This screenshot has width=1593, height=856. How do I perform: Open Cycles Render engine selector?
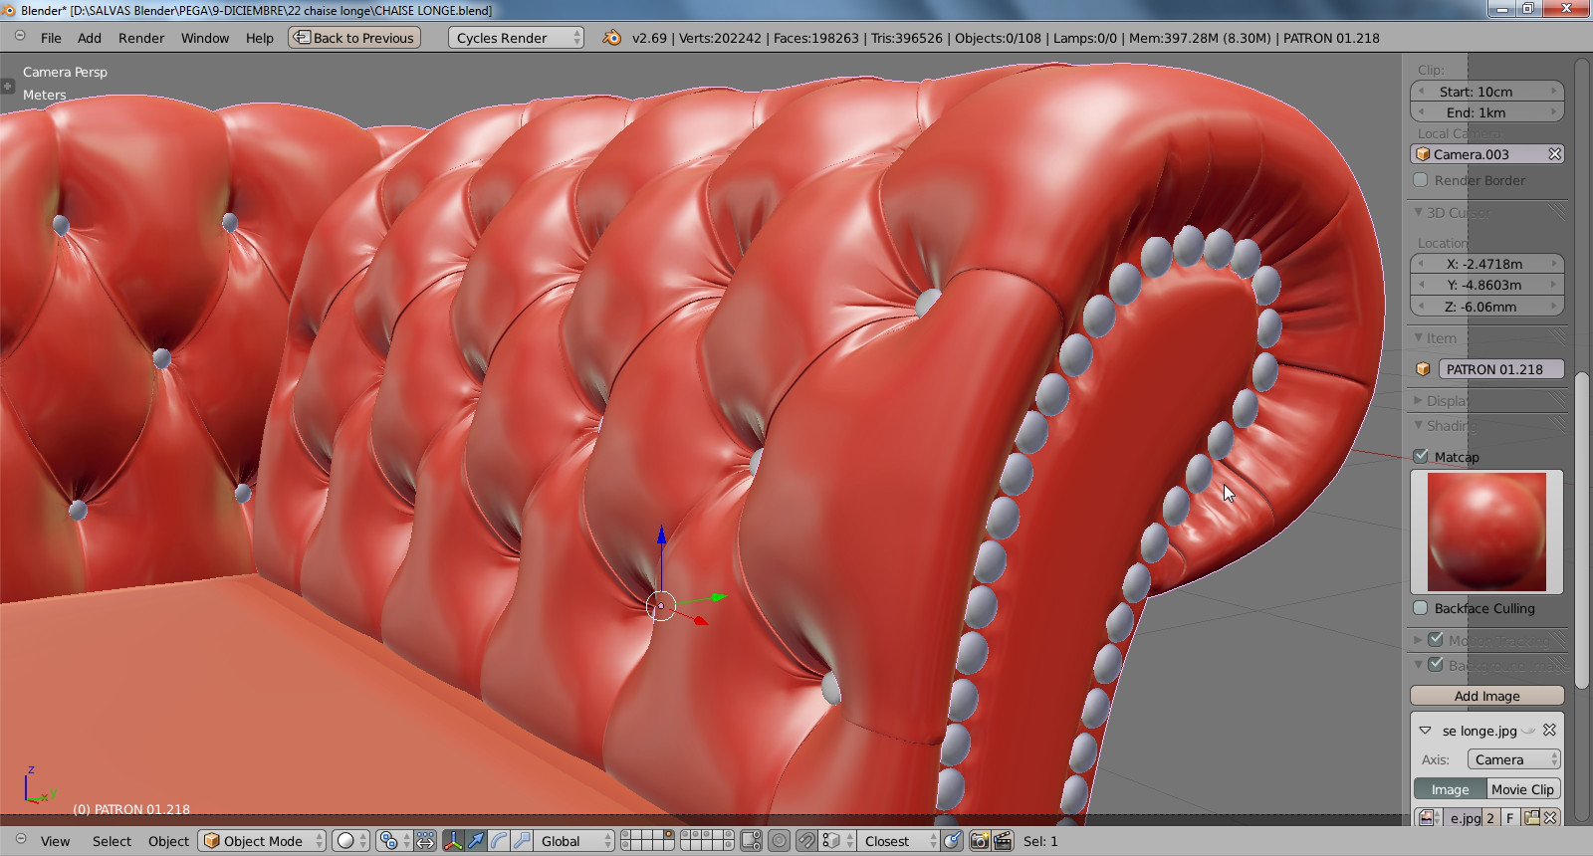coord(515,38)
